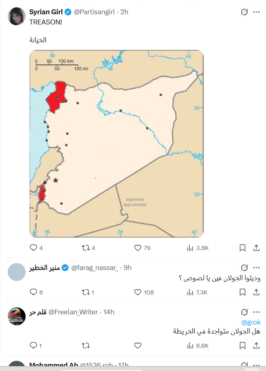266x371 pixels.
Task: Repost the @Freelan_Writer reply
Action: (86, 345)
